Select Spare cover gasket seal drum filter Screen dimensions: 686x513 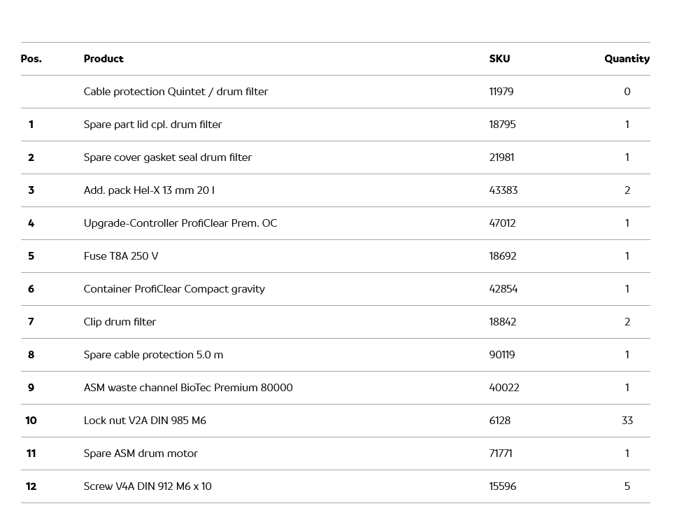pyautogui.click(x=167, y=157)
